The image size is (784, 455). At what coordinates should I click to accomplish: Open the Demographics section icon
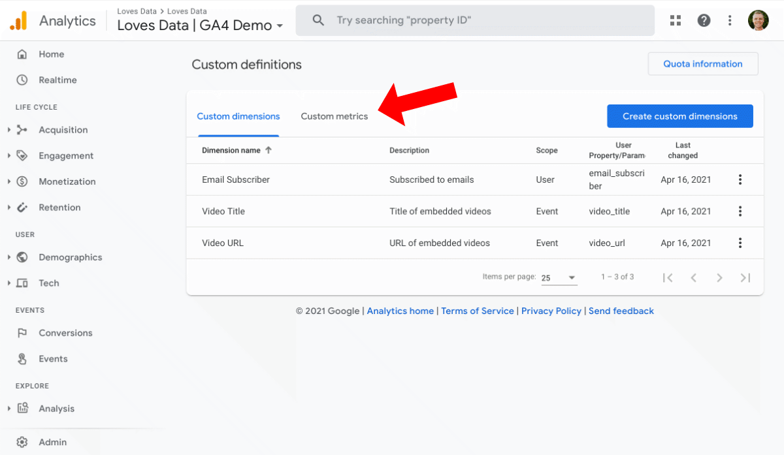tap(22, 257)
